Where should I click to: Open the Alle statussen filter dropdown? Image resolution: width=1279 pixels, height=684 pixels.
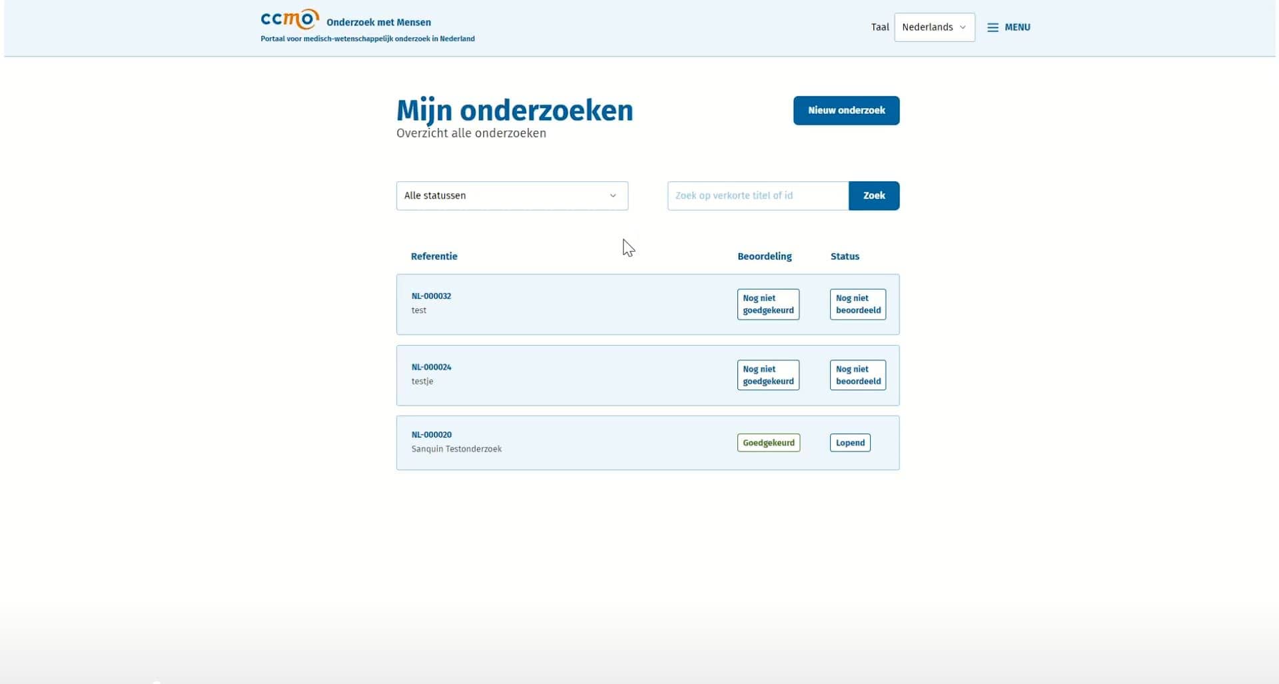point(511,196)
